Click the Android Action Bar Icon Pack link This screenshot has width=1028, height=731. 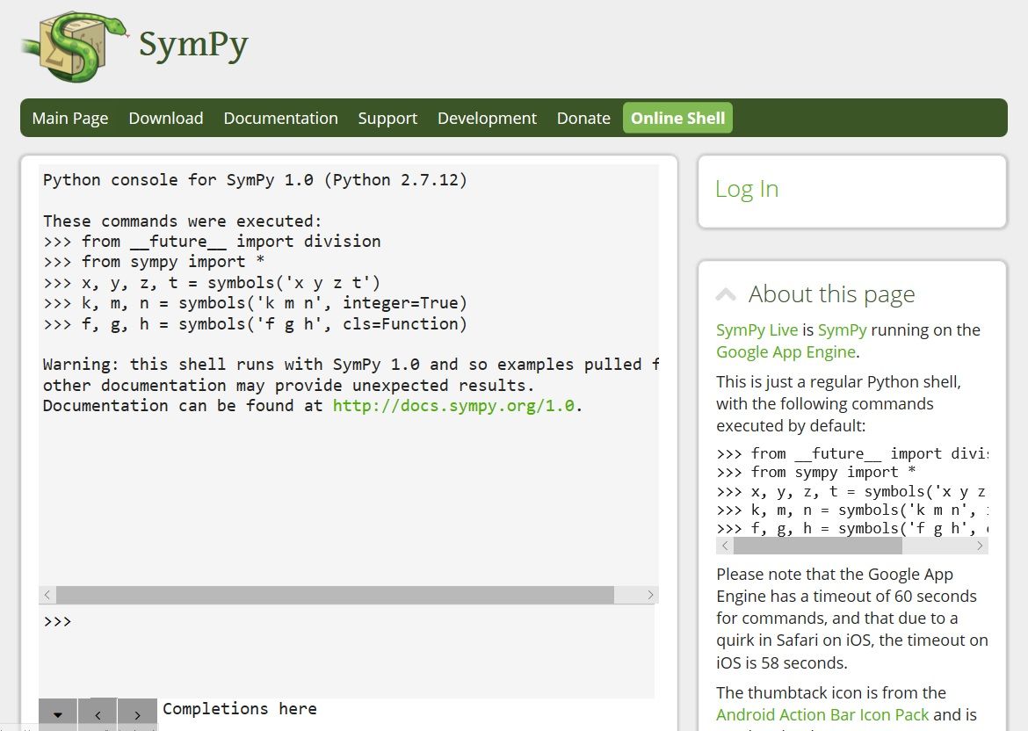coord(822,714)
